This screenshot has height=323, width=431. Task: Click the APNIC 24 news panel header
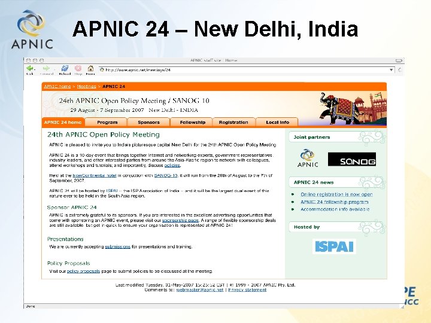(x=336, y=182)
